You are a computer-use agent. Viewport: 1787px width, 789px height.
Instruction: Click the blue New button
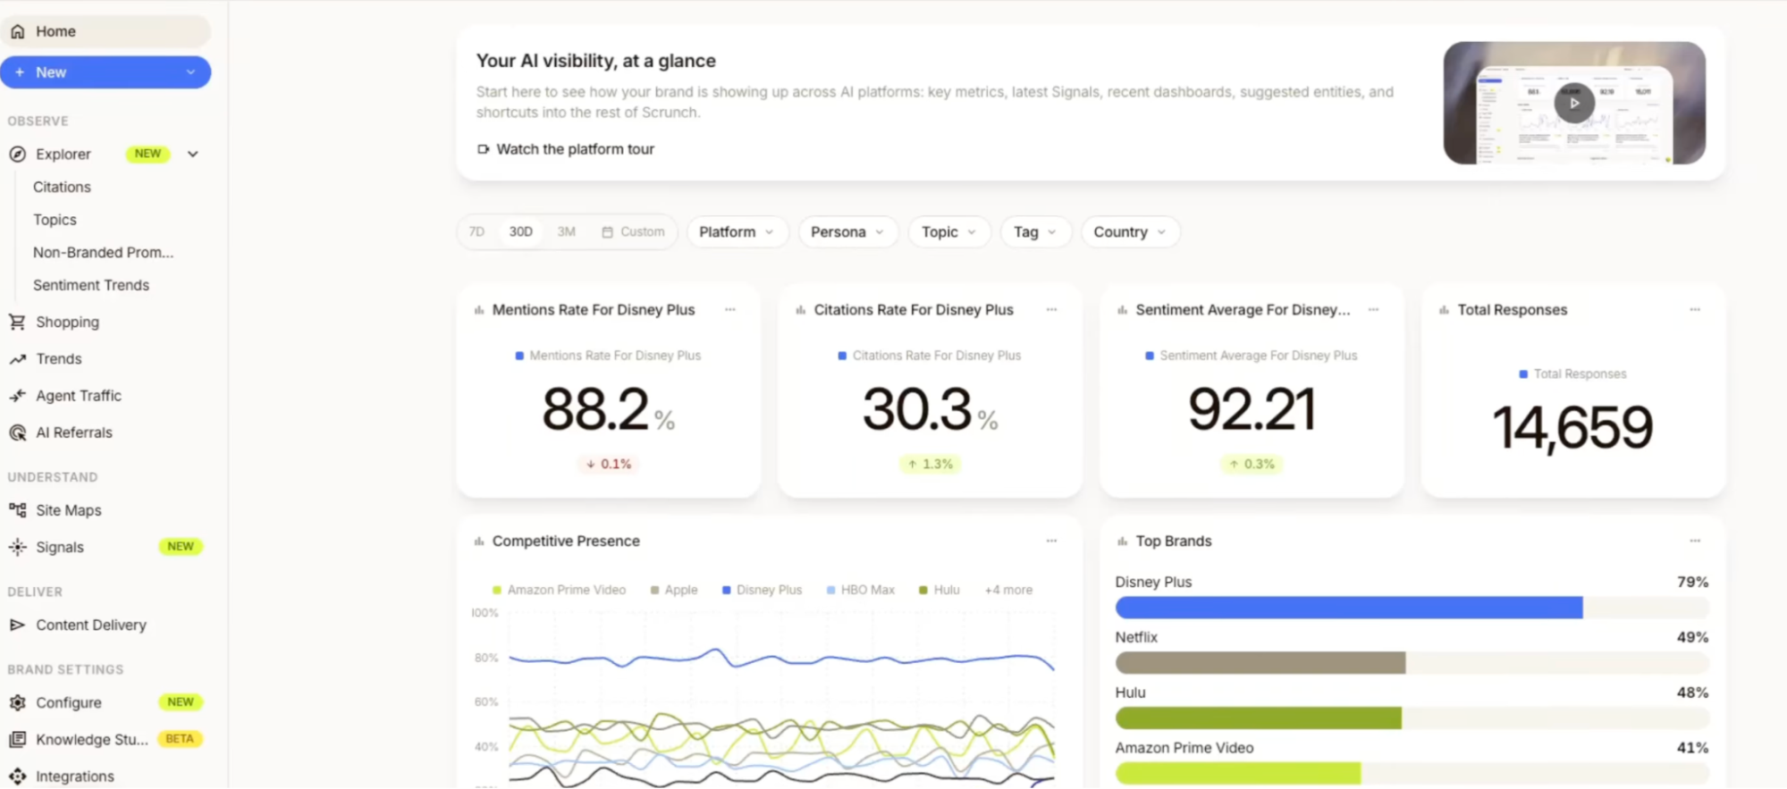(x=105, y=72)
